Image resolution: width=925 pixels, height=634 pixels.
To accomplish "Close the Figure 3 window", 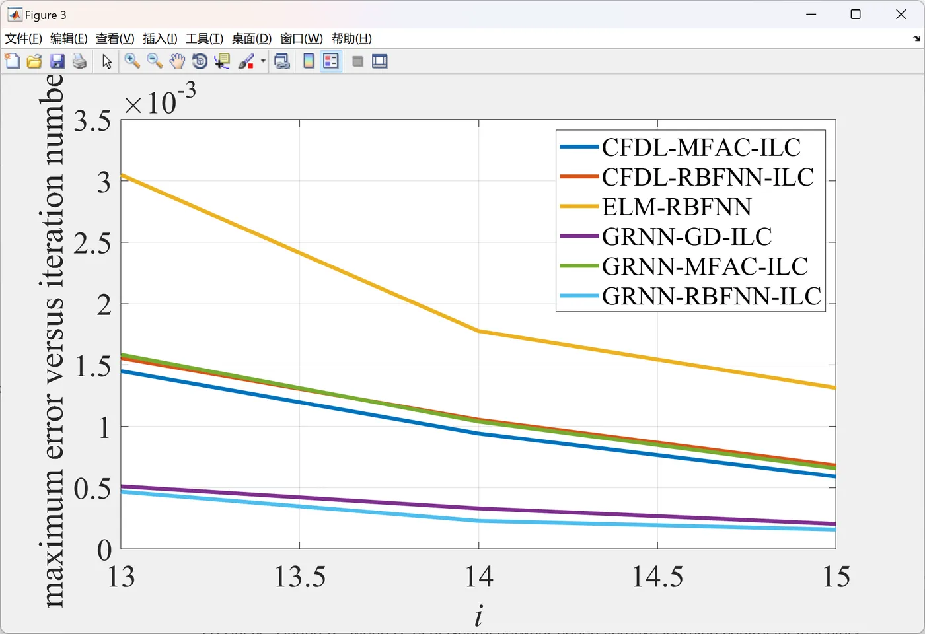I will [901, 15].
